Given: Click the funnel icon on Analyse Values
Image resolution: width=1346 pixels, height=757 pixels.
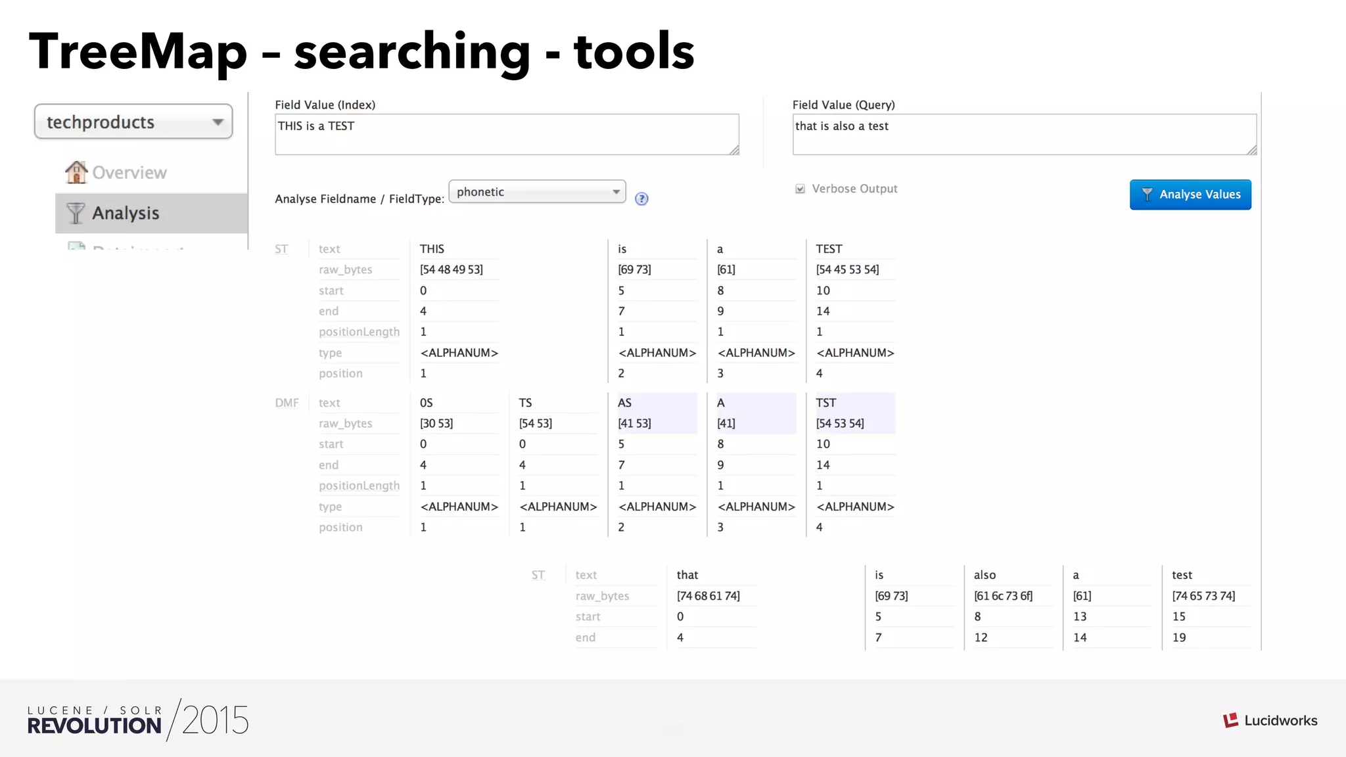Looking at the screenshot, I should pos(1147,195).
